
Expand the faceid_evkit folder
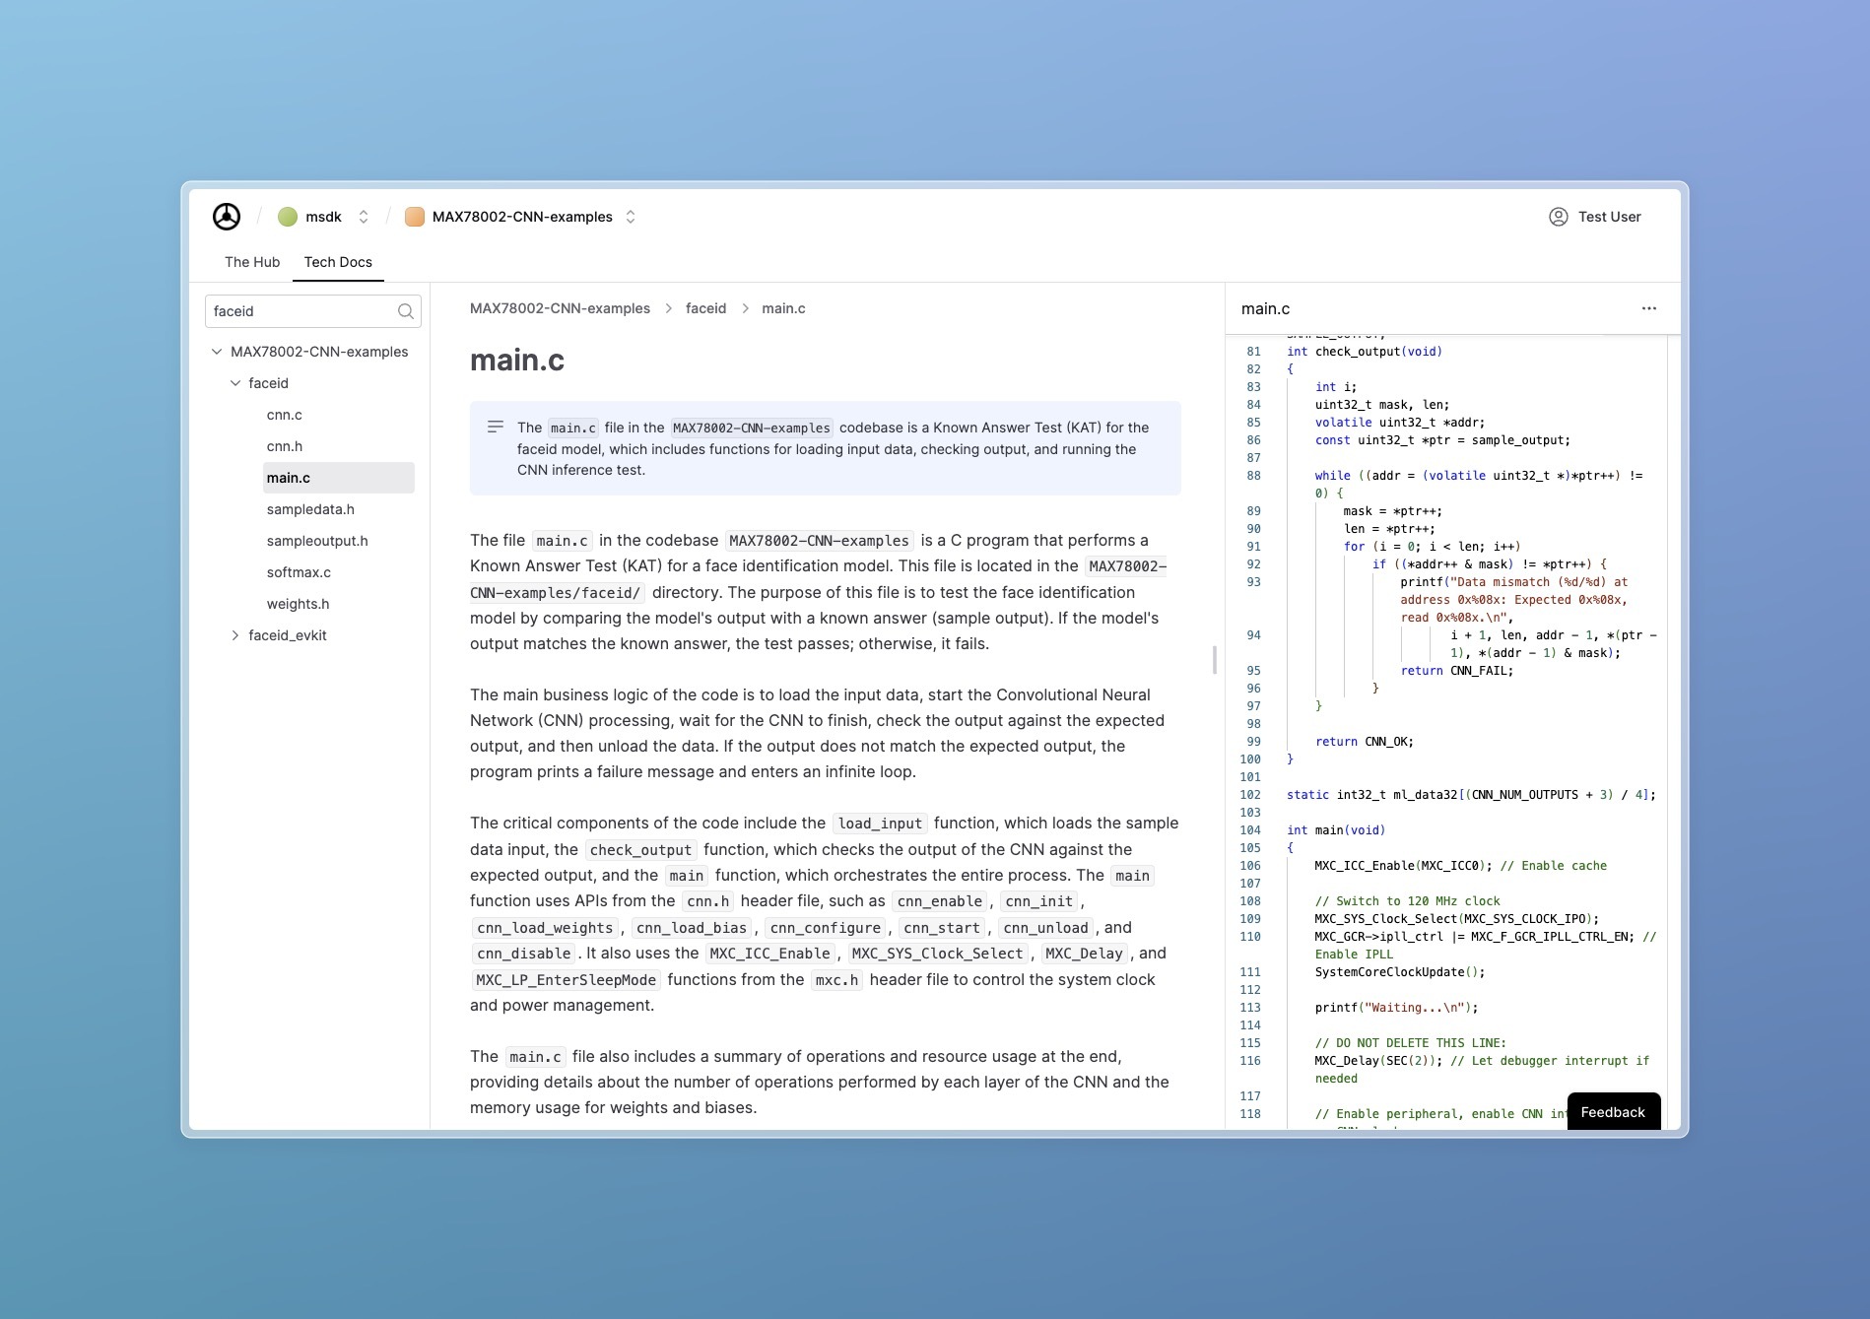(235, 635)
